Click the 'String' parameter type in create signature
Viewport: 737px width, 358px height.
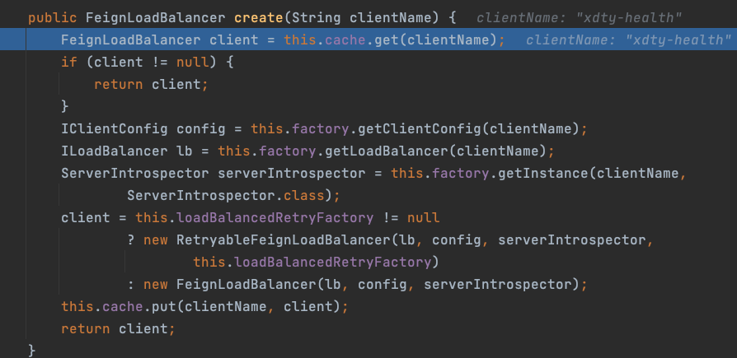coord(317,18)
